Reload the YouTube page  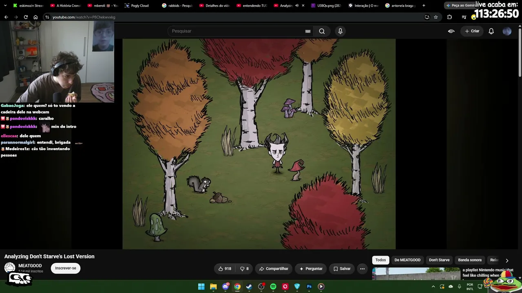coord(26,17)
